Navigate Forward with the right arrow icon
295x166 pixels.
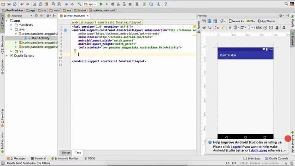coord(72,4)
